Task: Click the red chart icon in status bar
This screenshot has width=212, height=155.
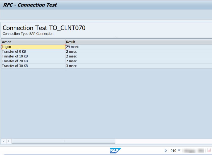Action: click(x=209, y=151)
